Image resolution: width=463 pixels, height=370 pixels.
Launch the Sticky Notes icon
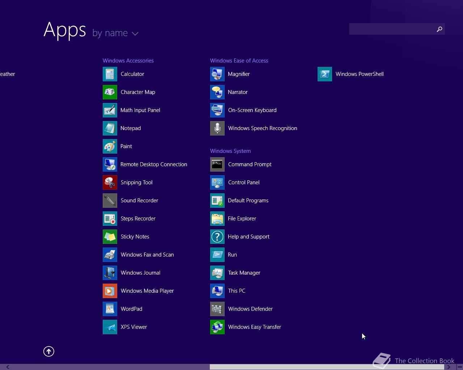(x=110, y=237)
